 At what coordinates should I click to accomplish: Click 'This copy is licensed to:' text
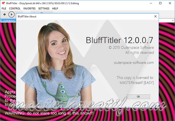(x=135, y=78)
